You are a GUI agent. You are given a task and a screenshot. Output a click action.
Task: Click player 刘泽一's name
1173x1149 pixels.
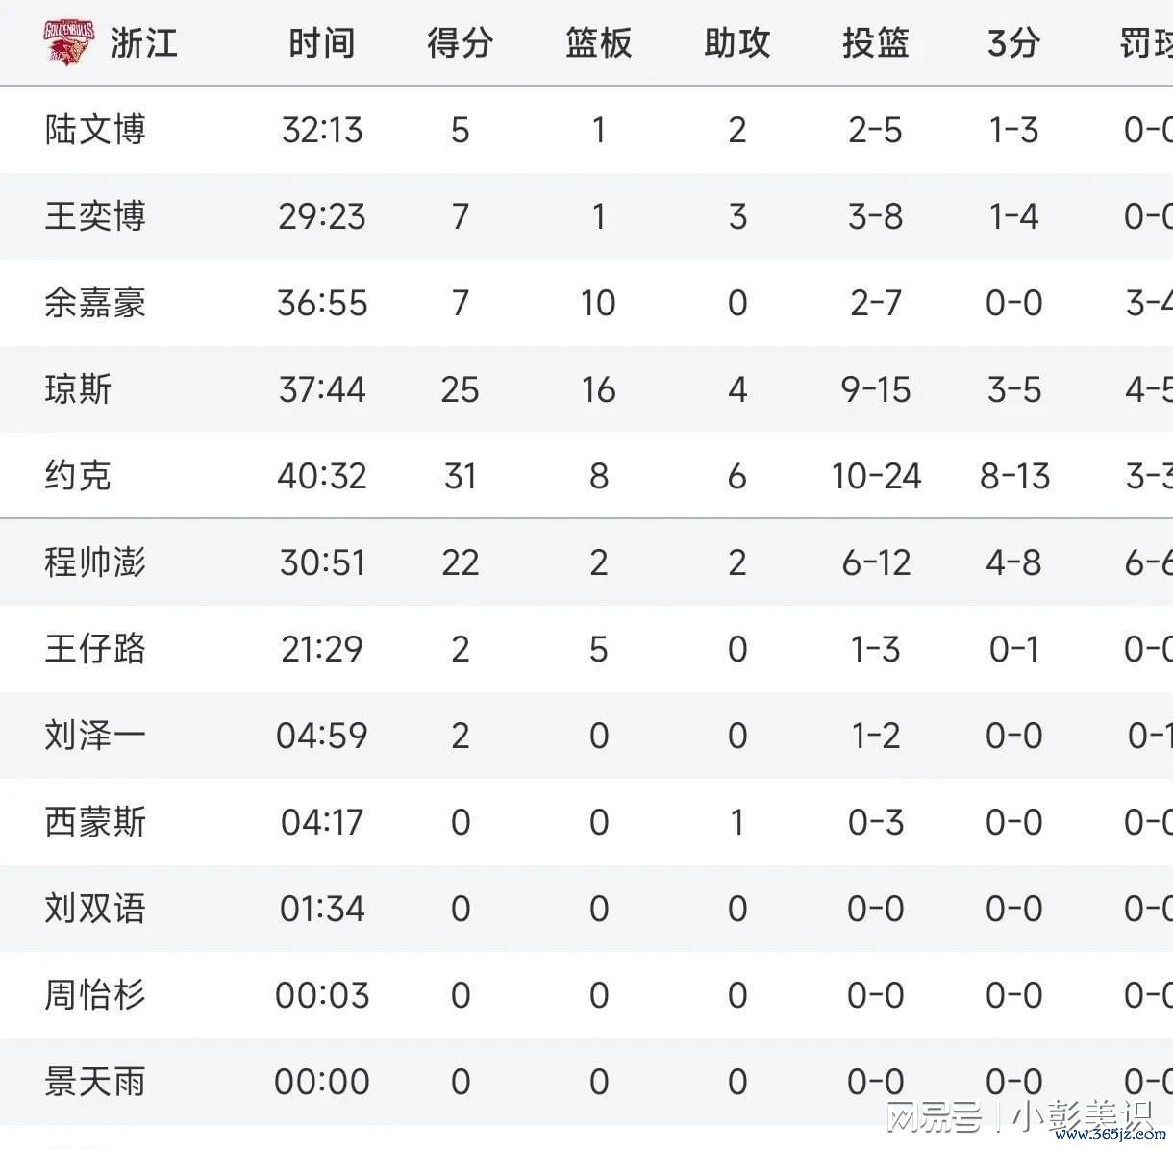point(95,736)
